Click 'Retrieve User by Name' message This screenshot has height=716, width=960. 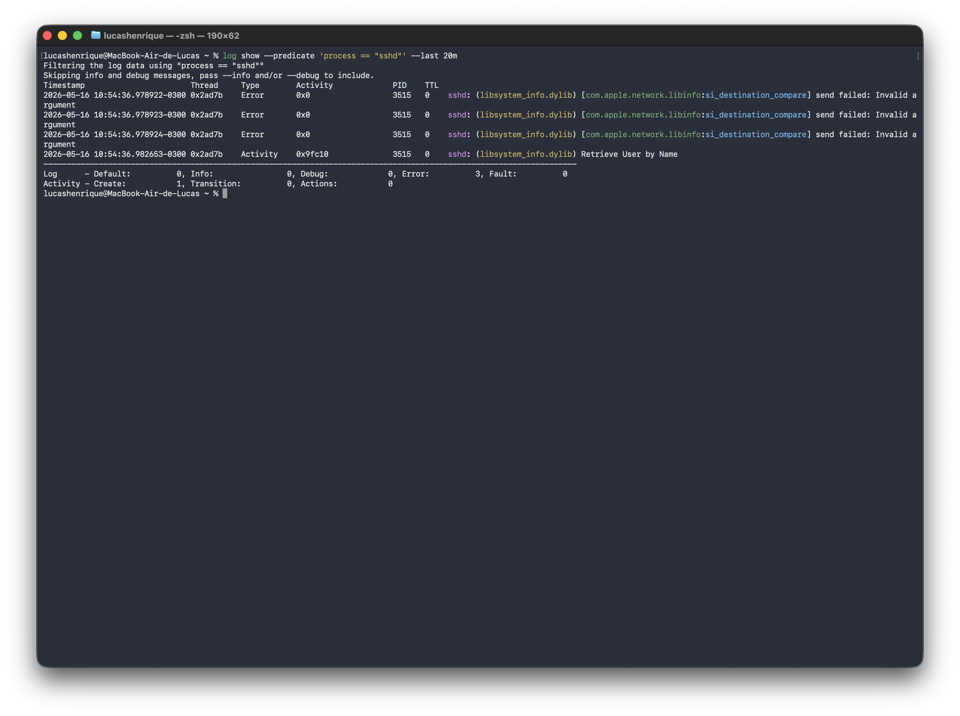pyautogui.click(x=629, y=154)
